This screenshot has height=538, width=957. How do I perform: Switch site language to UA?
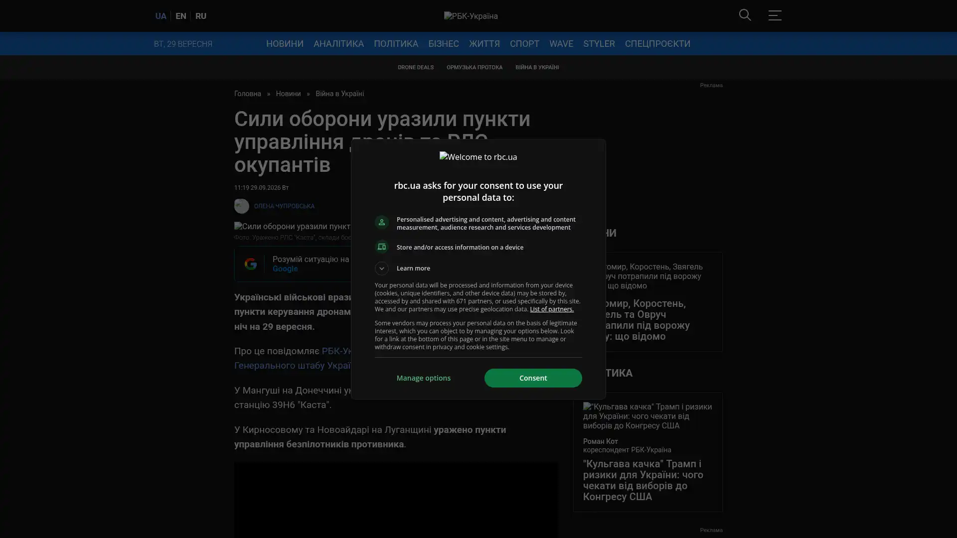click(x=160, y=16)
